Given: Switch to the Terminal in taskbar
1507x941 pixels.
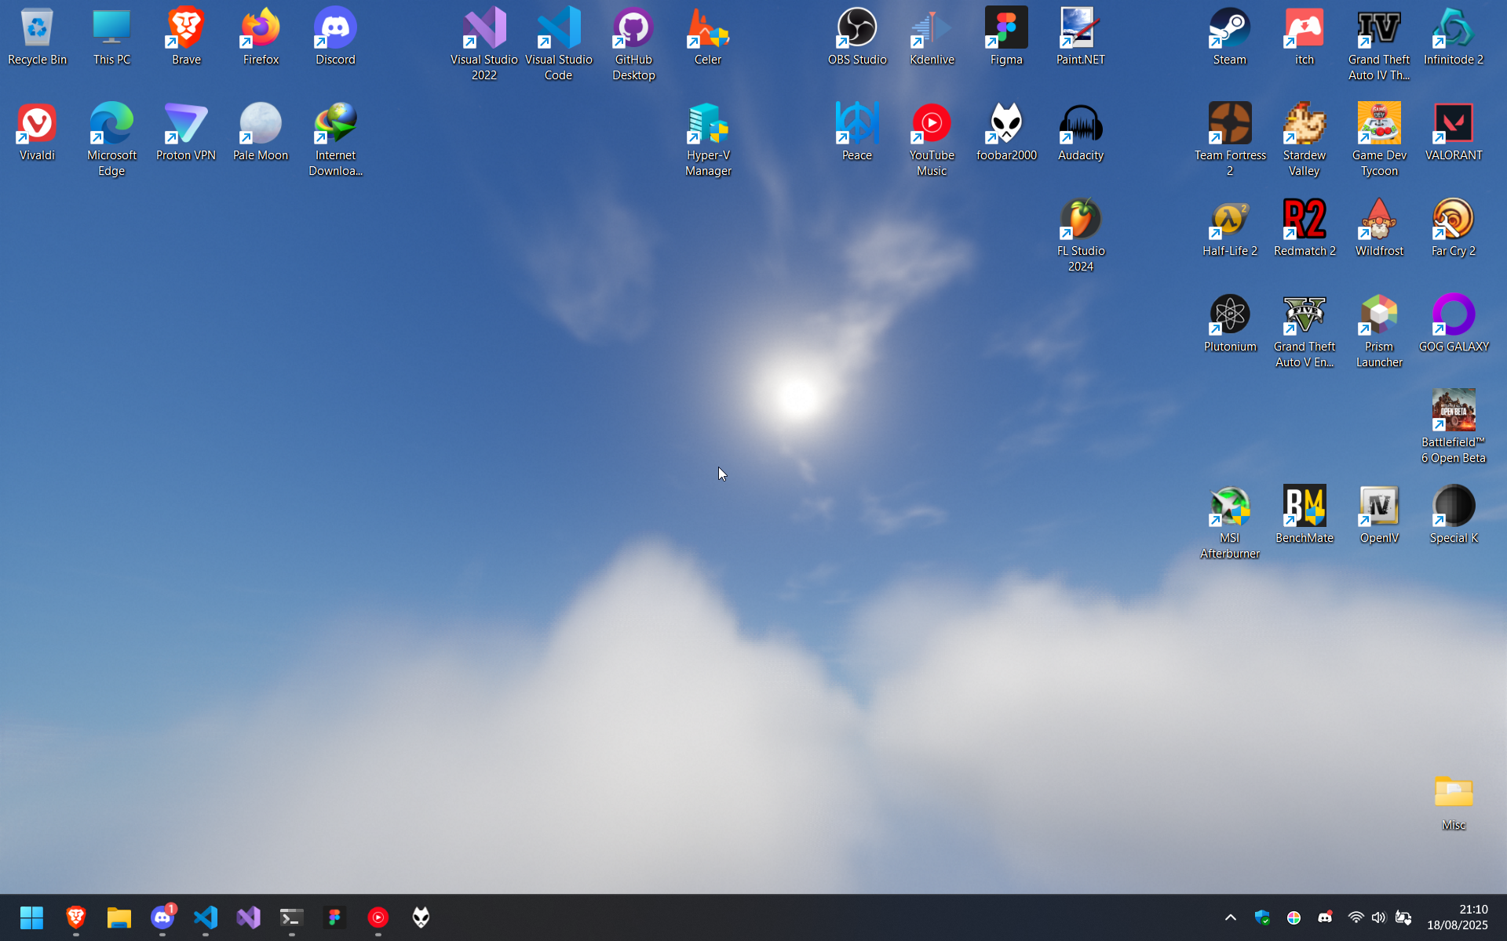Looking at the screenshot, I should coord(292,917).
